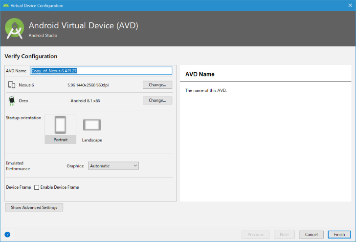The height and width of the screenshot is (242, 356).
Task: Click the 'AVD Name' heading in help panel
Action: pos(200,74)
